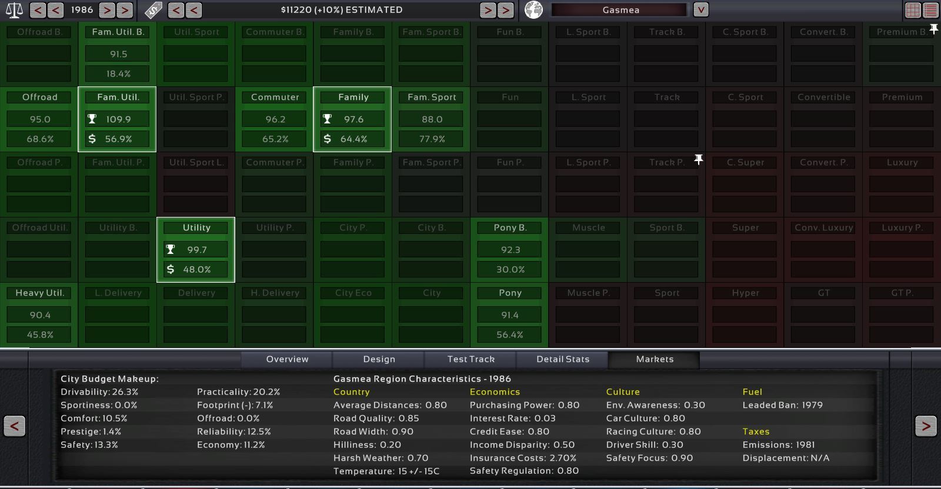Click the trophy icon in Fam. Util. tile

(x=92, y=119)
